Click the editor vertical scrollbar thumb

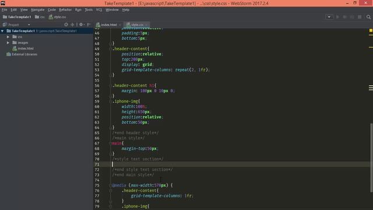[371, 157]
